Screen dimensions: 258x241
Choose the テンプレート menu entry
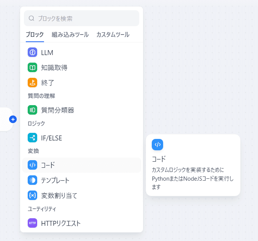pyautogui.click(x=55, y=180)
